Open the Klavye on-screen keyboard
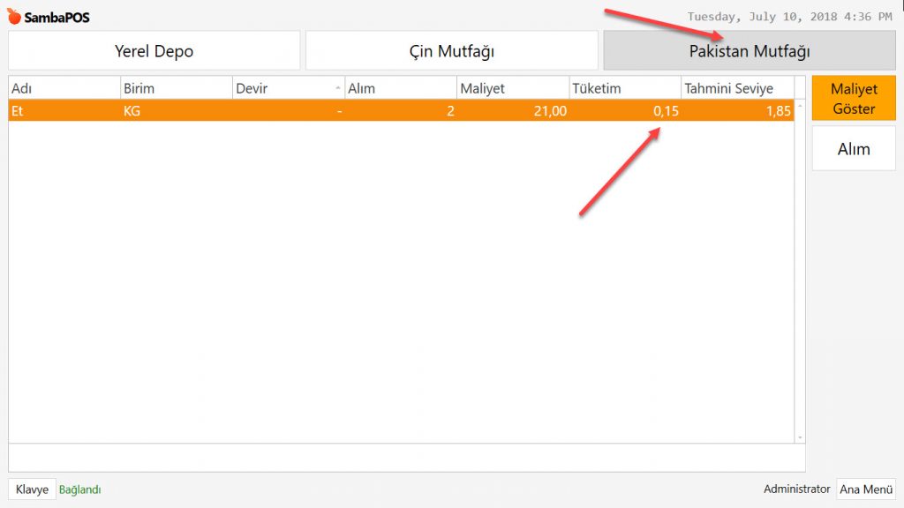This screenshot has height=508, width=904. pos(32,489)
